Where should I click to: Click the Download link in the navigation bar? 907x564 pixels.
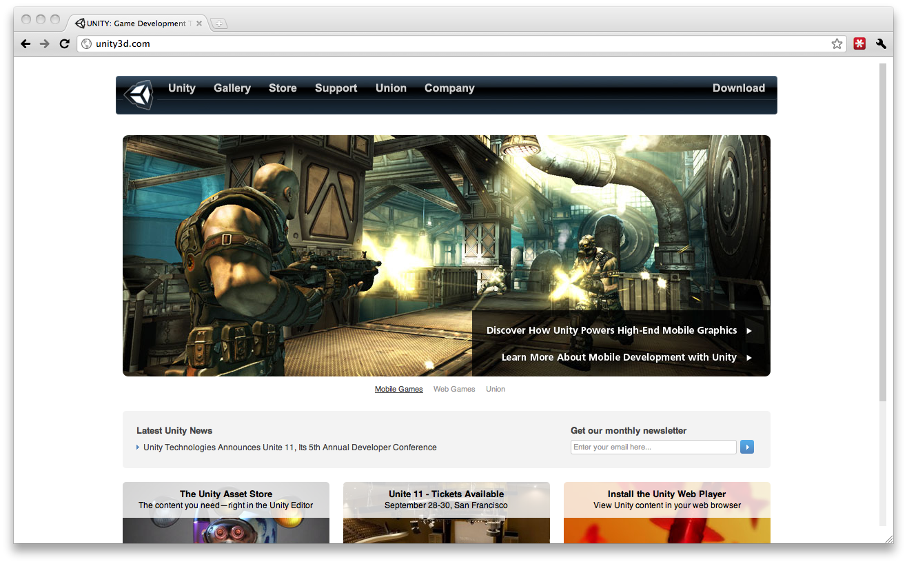point(739,88)
